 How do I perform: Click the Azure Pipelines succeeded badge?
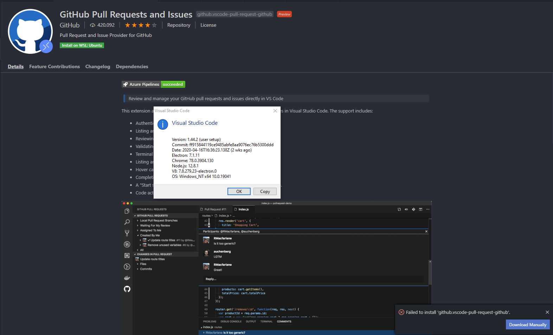click(x=153, y=84)
